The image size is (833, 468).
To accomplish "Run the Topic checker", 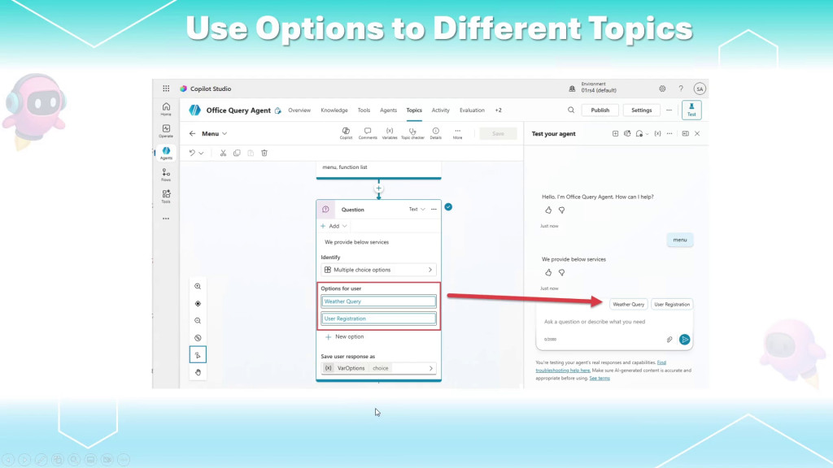I will tap(412, 133).
